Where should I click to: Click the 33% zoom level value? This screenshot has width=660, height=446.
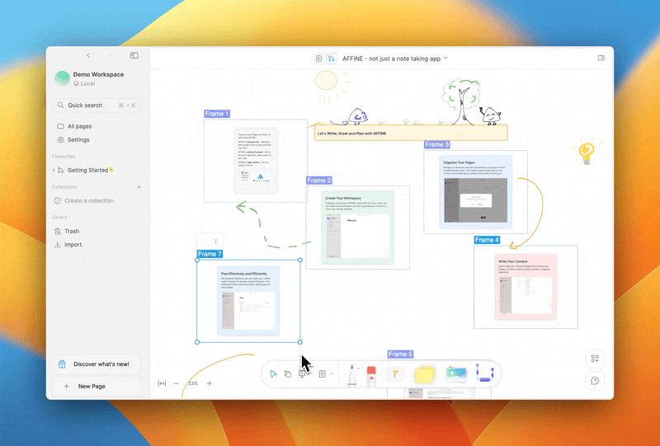pyautogui.click(x=193, y=383)
